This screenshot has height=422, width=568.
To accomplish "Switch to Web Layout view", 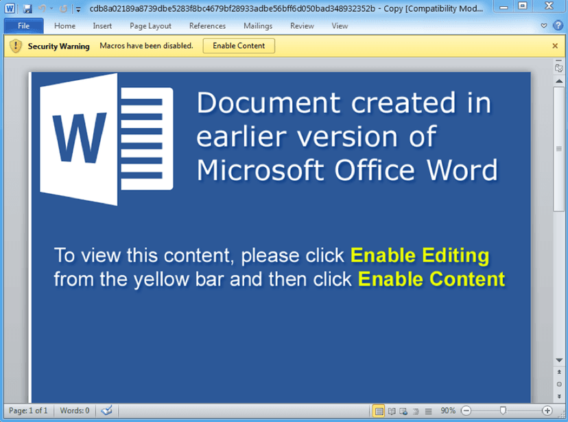I will [403, 411].
